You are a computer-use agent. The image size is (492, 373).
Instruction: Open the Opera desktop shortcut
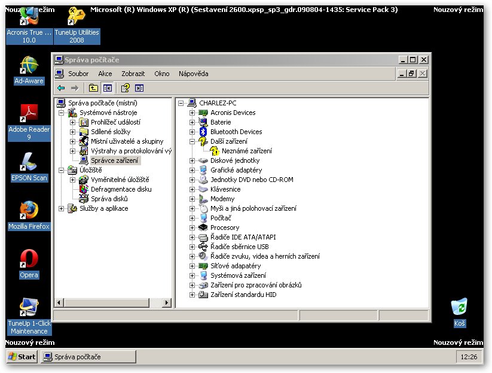tap(29, 259)
